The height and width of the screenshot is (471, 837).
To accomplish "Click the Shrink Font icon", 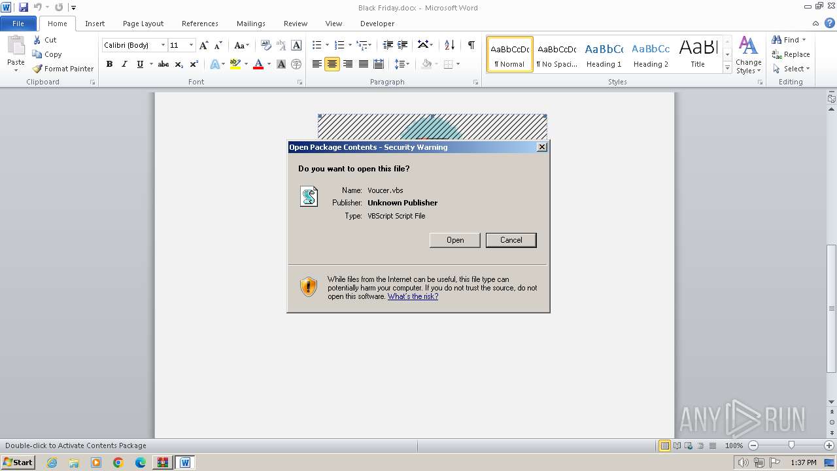I will click(218, 45).
